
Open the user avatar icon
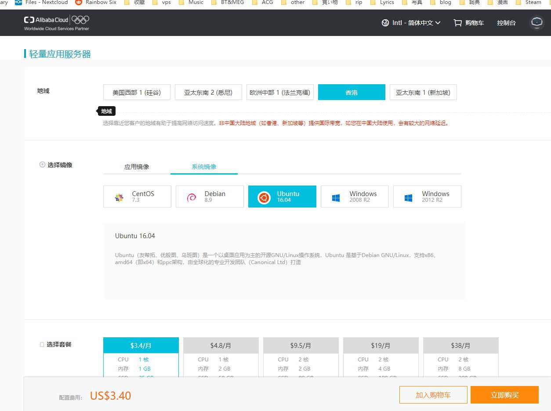536,23
